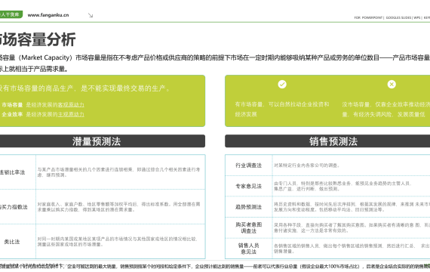This screenshot has width=430, height=272.
Task: Select the headline 没有市场容量的商品生产 sentence
Action: 84,88
